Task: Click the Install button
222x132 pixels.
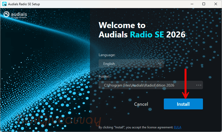Action: (x=183, y=104)
